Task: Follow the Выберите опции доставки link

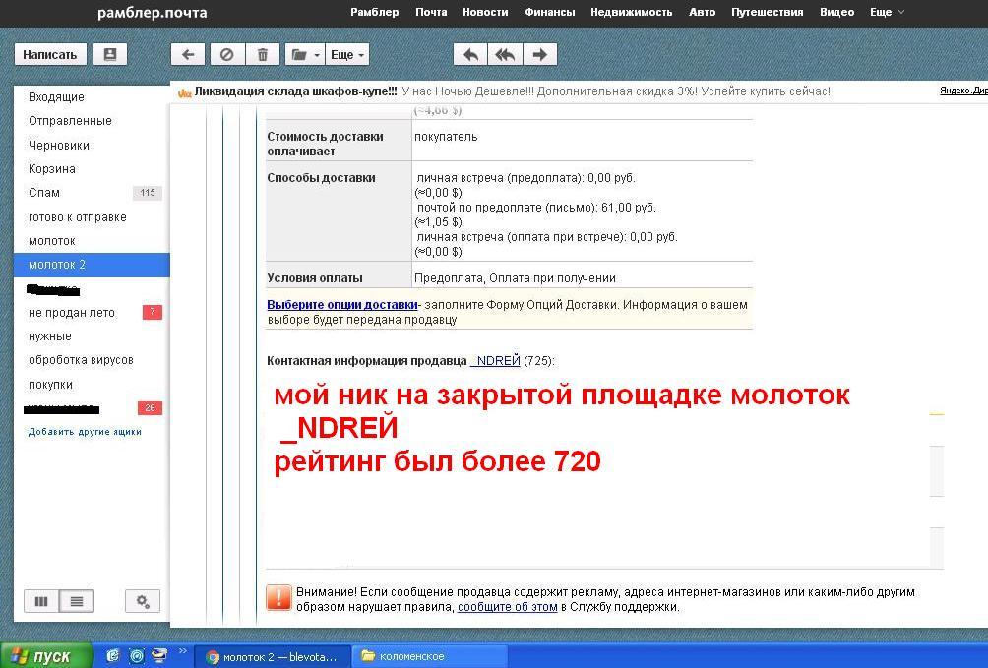Action: pos(342,304)
